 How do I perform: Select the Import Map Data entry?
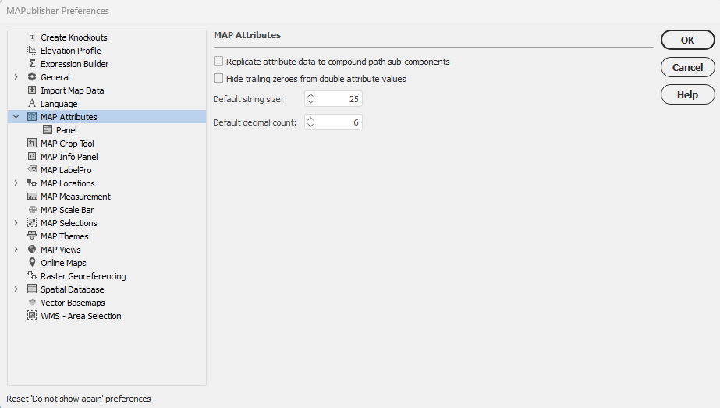[72, 90]
